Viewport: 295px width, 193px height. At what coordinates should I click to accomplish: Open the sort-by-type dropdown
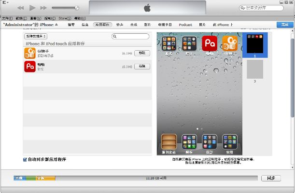coord(35,36)
